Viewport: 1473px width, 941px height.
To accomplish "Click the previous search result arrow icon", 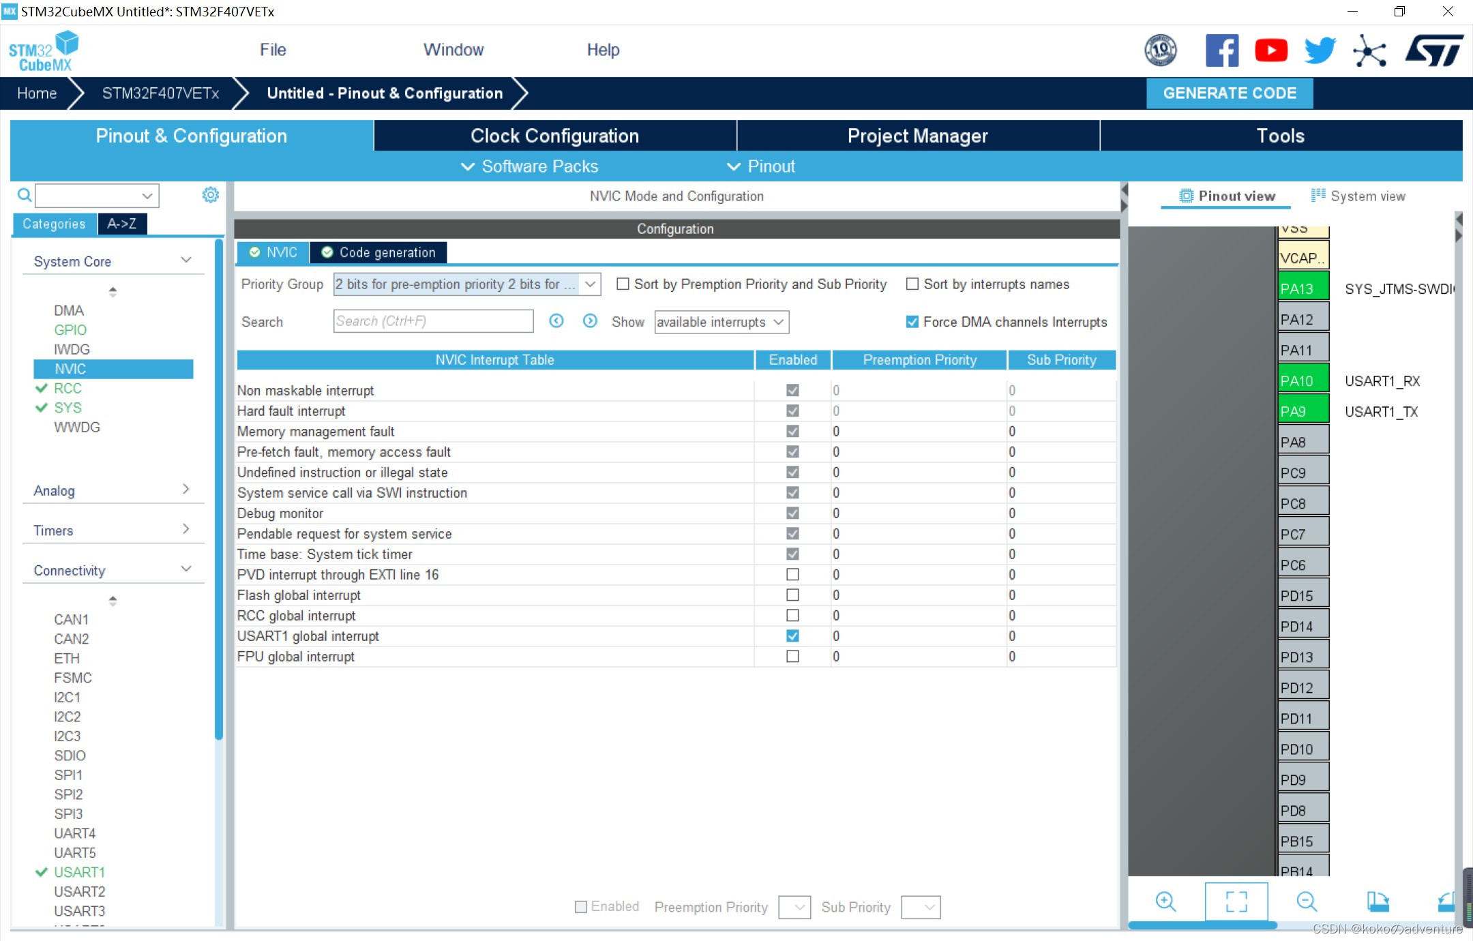I will (x=556, y=321).
